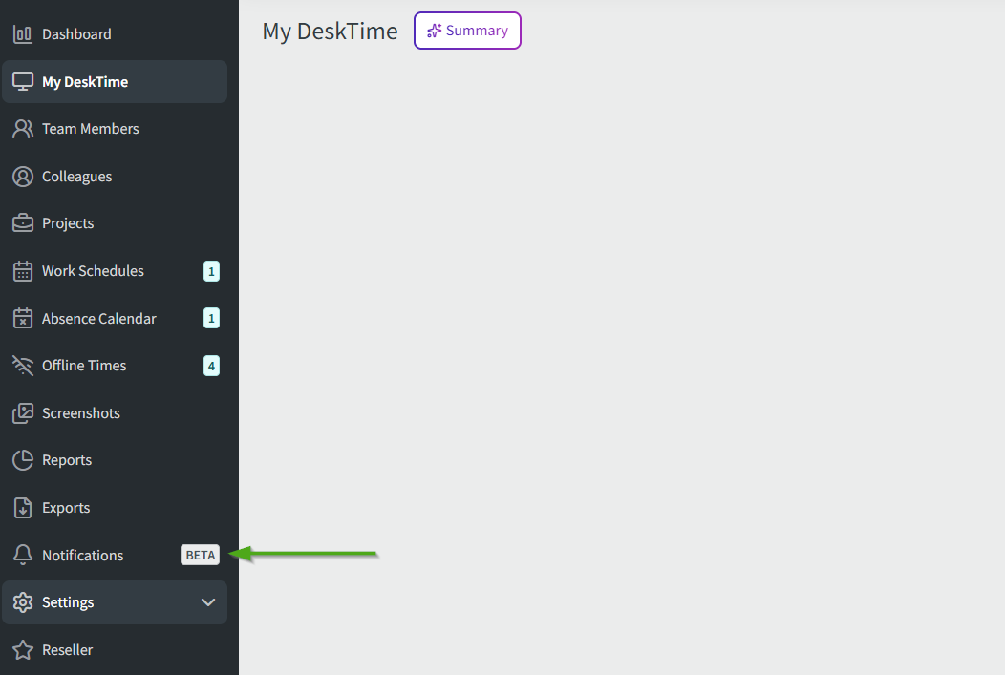Click the Offline Times wifi-off icon
This screenshot has width=1005, height=675.
pos(23,366)
